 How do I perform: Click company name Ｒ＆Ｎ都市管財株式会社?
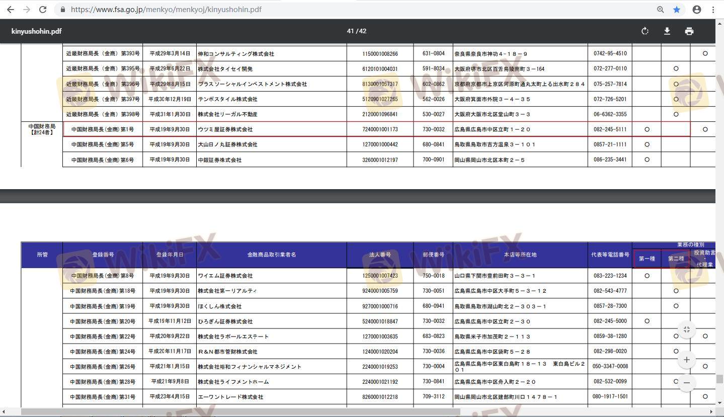[x=227, y=352]
